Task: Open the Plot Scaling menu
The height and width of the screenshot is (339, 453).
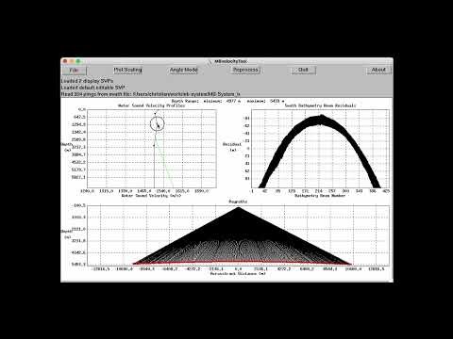Action: [x=127, y=70]
